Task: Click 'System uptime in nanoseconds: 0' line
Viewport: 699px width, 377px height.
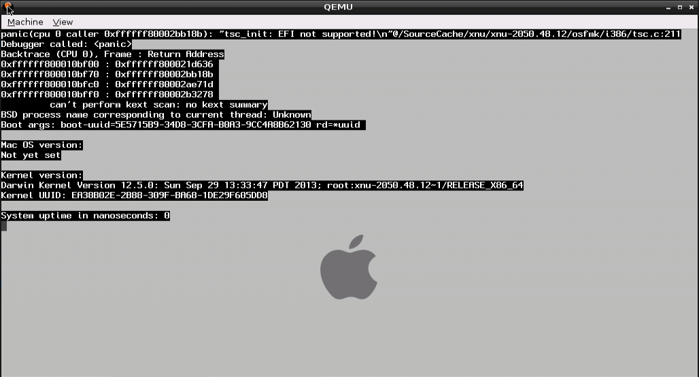Action: pos(85,216)
